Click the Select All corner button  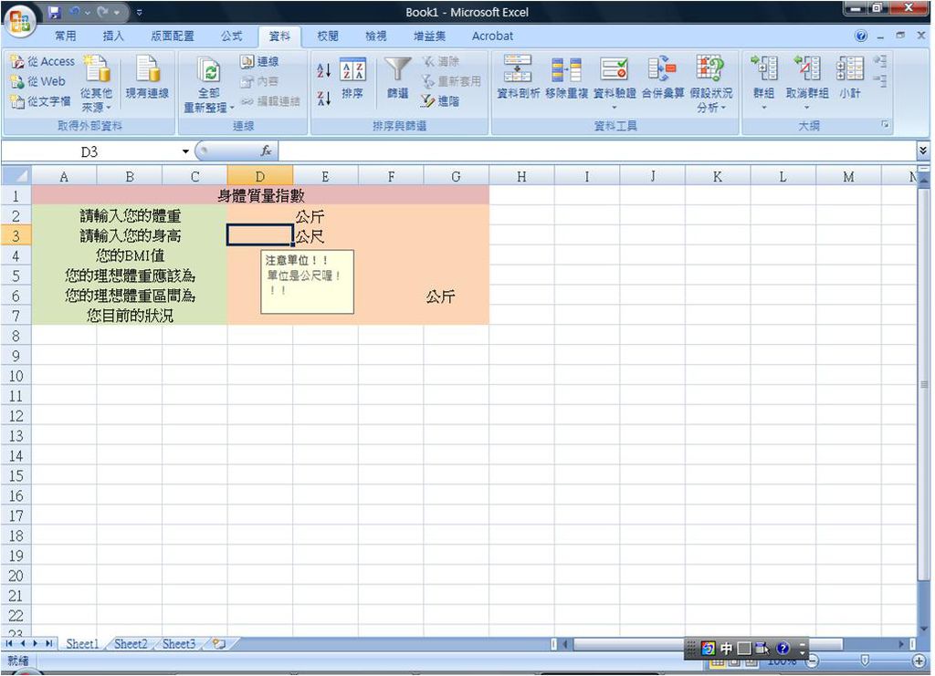(16, 176)
